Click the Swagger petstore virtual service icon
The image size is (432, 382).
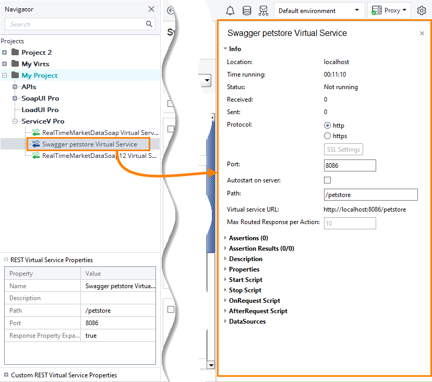click(x=36, y=144)
